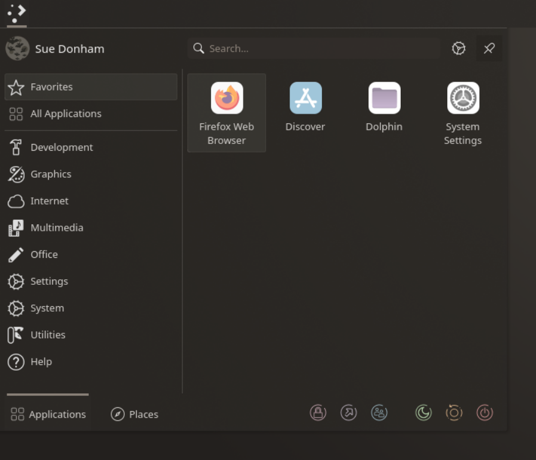536x460 pixels.
Task: Launch the Discover app
Action: pyautogui.click(x=305, y=113)
